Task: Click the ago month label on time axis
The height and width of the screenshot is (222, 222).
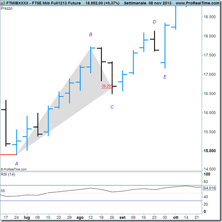Action: tap(80, 217)
